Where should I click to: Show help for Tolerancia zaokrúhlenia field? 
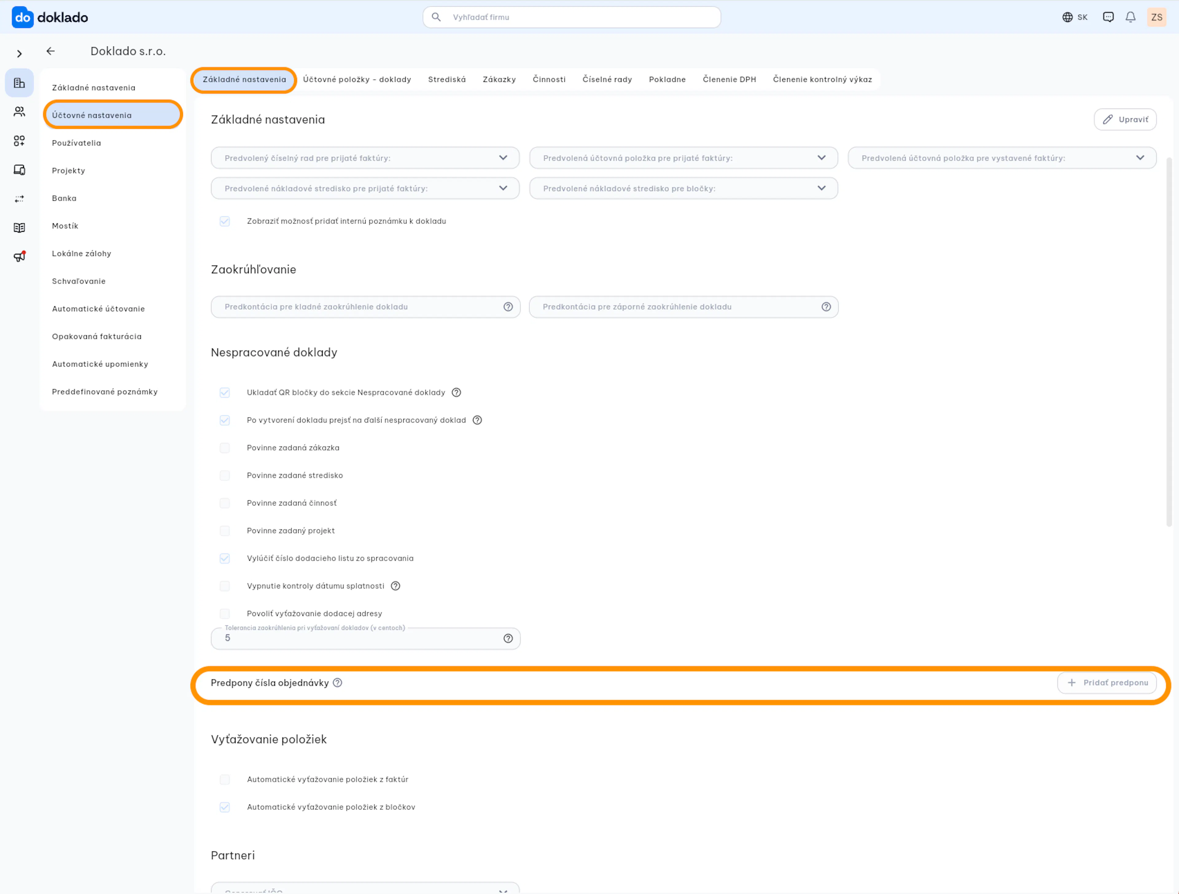[508, 638]
